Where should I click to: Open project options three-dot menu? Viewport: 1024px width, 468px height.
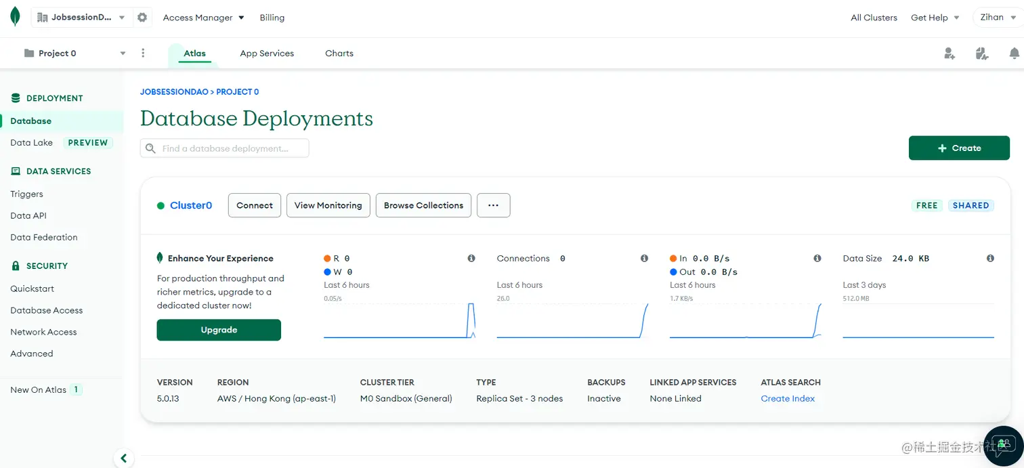(143, 54)
